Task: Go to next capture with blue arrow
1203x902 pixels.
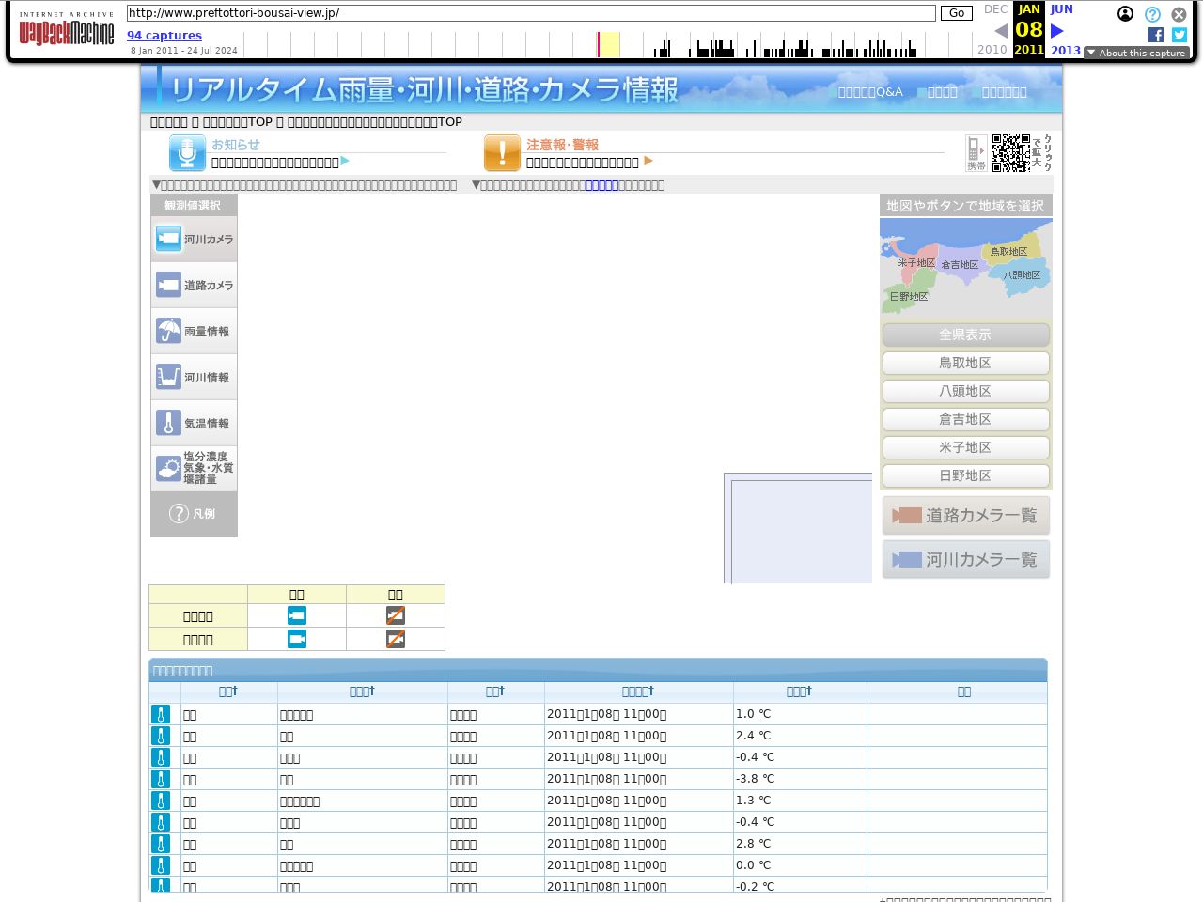Action: 1057,31
